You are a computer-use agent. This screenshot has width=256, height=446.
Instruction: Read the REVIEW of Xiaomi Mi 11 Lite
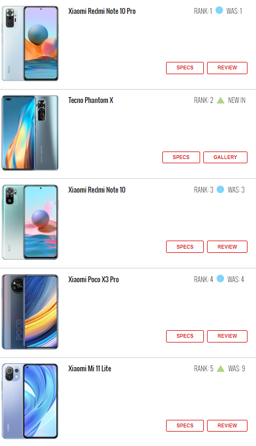[x=227, y=426]
